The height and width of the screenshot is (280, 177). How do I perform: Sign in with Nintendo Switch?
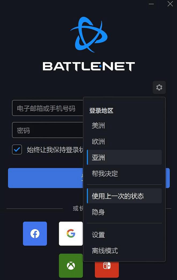coord(107,266)
